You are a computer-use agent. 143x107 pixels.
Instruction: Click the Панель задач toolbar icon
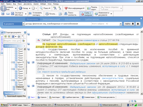[89, 8]
